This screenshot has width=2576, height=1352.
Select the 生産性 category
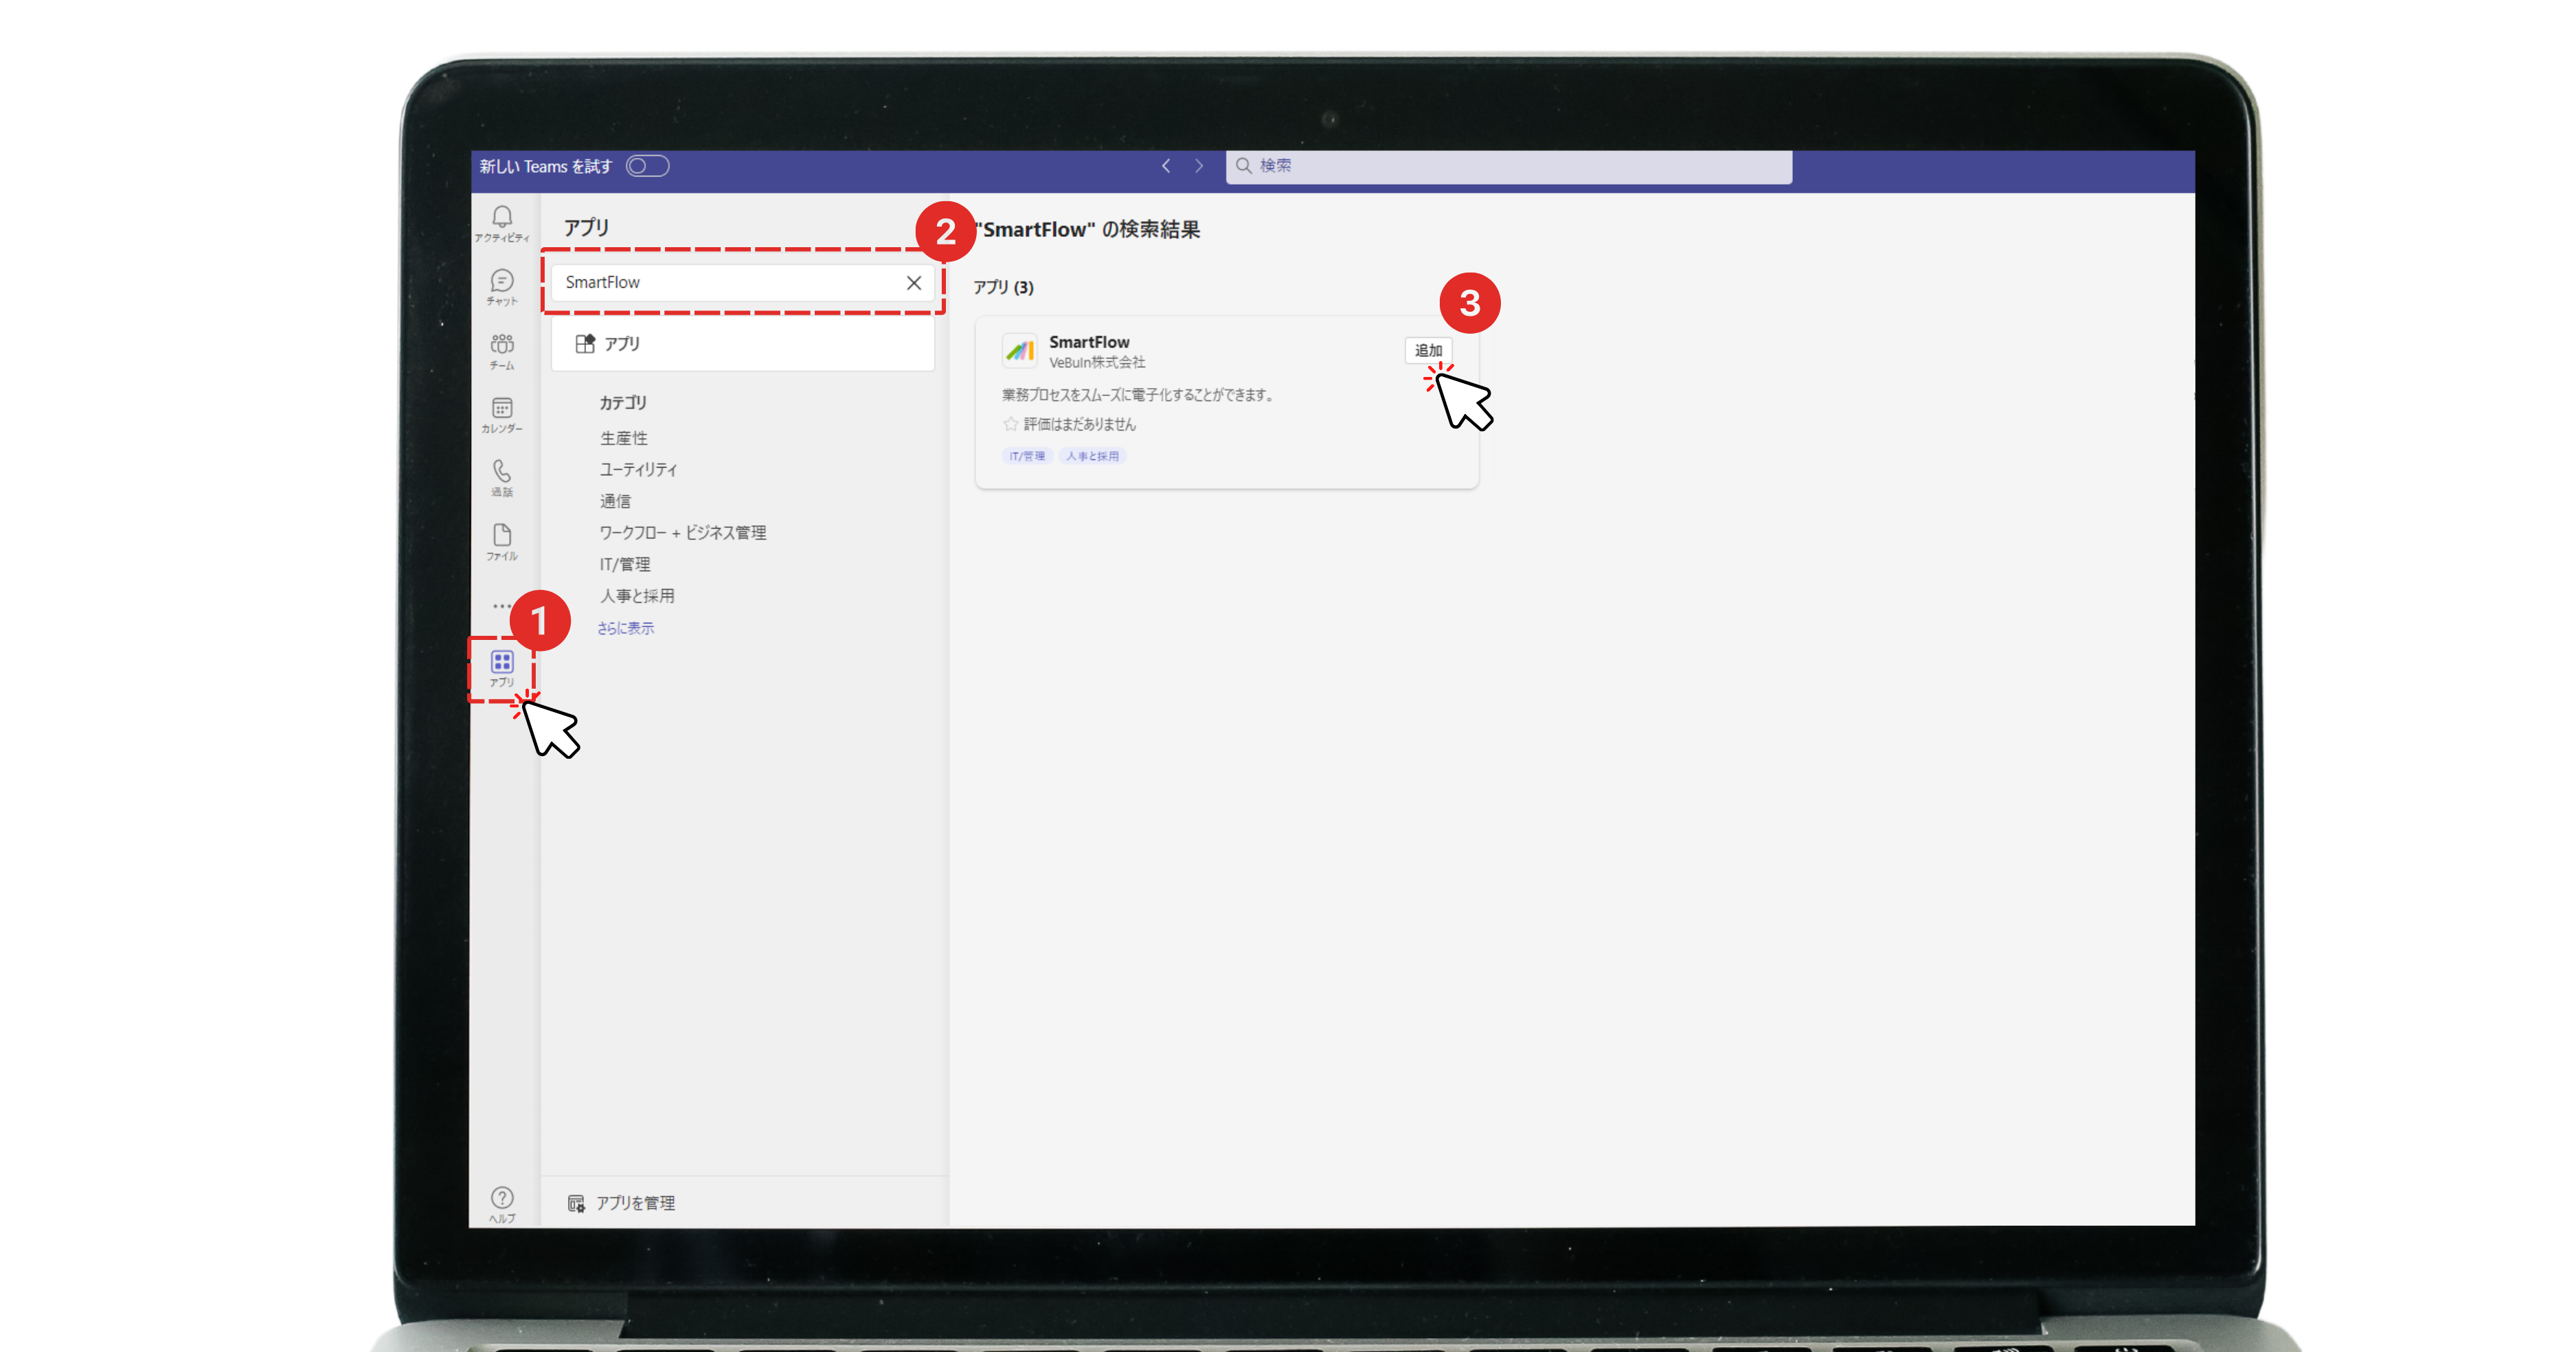point(623,437)
